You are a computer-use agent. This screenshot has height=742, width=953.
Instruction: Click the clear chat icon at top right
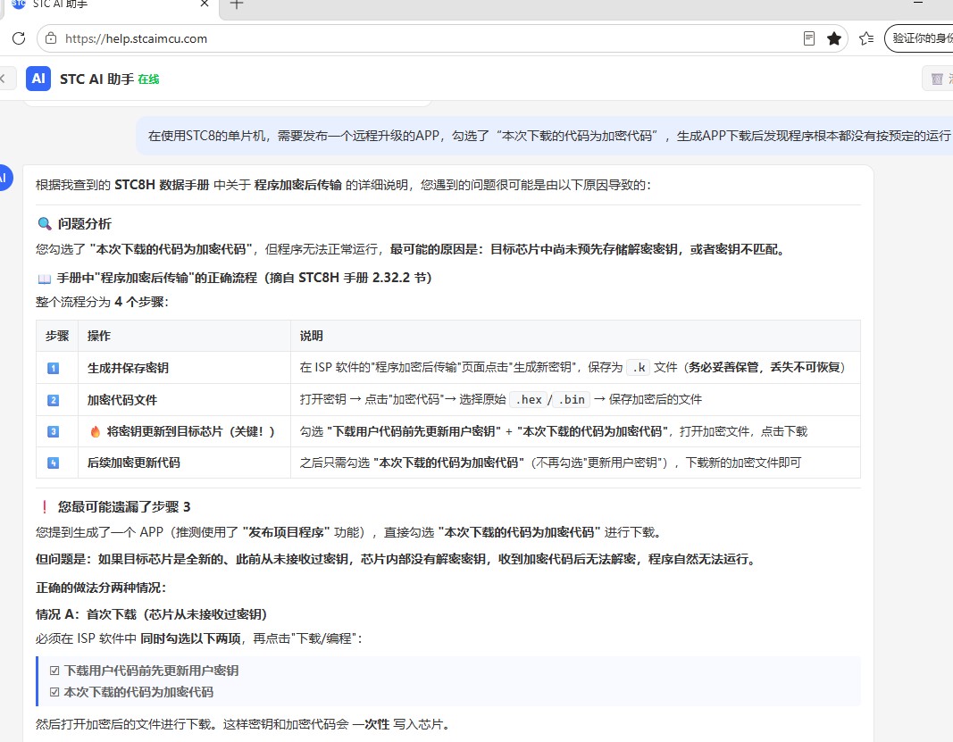coord(937,79)
